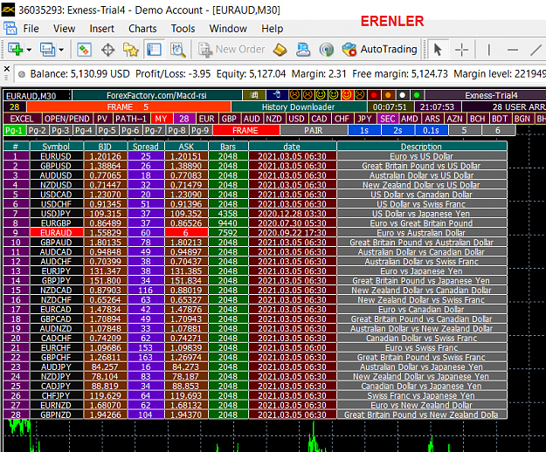Switch to the Pg-1 tab
546x452 pixels.
click(14, 131)
